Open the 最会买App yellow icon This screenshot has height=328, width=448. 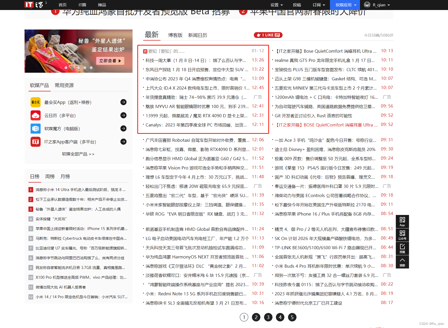click(36, 102)
